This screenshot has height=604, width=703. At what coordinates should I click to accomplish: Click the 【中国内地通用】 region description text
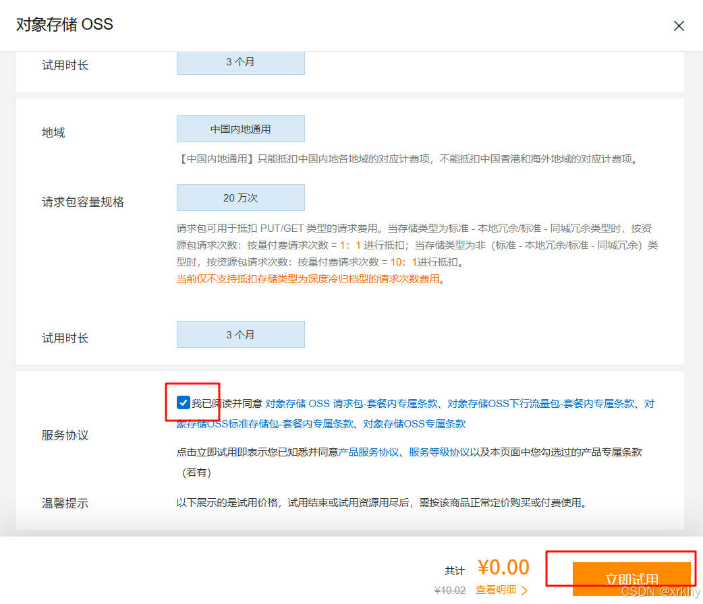pyautogui.click(x=408, y=159)
